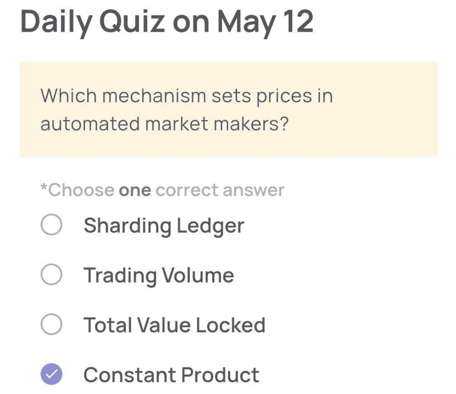This screenshot has height=394, width=456.
Task: Click the question line "Which mechanism sets prices in"
Action: 187,96
